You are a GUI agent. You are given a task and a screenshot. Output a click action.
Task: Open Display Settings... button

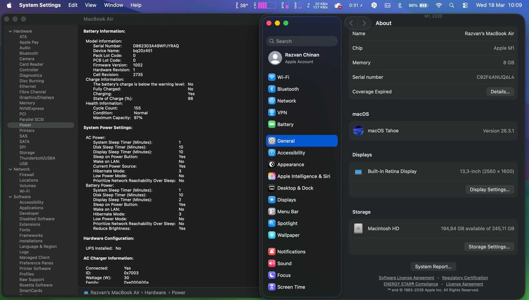pos(489,189)
